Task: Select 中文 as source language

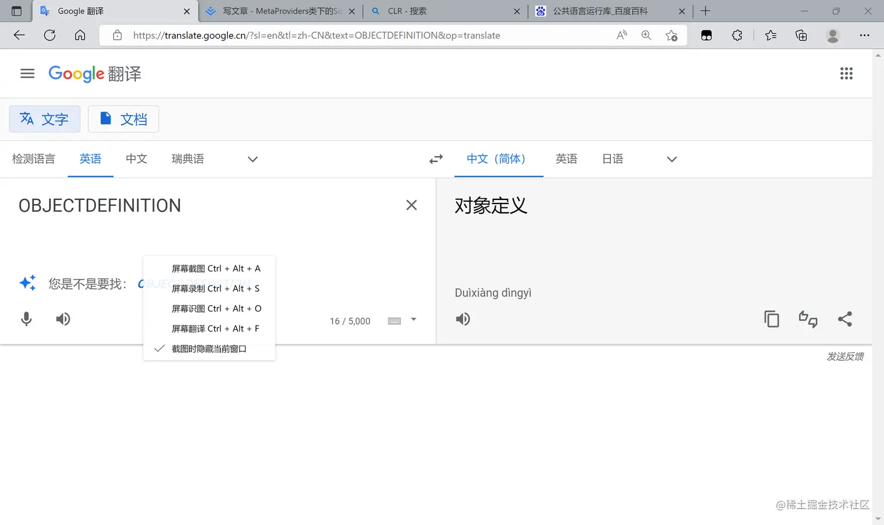Action: pyautogui.click(x=137, y=159)
